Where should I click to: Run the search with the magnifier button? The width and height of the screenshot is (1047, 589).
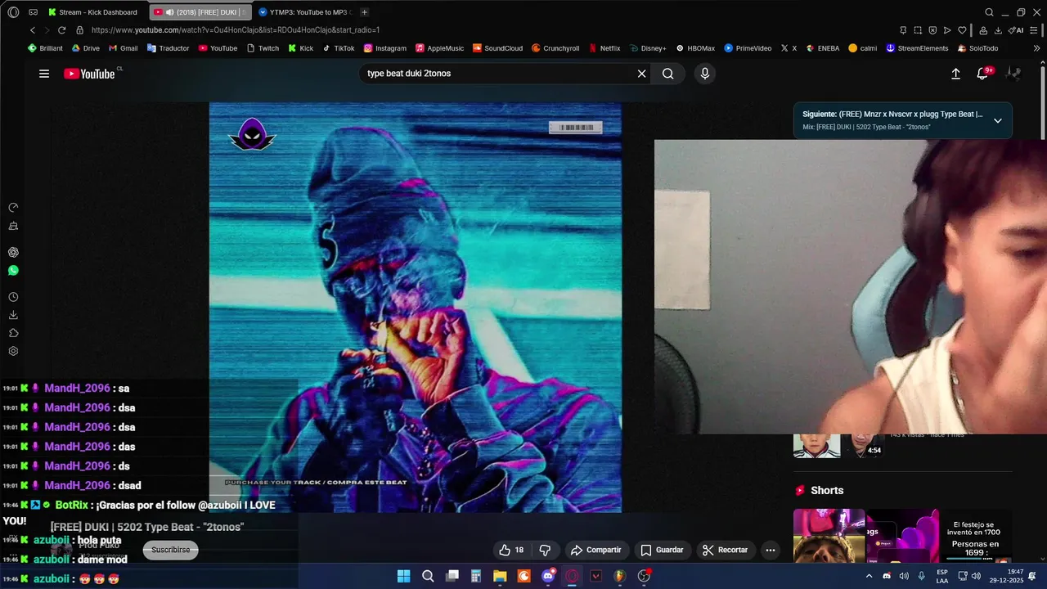coord(668,74)
